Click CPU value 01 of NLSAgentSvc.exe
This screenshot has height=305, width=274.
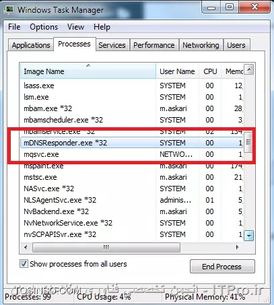[x=209, y=200]
